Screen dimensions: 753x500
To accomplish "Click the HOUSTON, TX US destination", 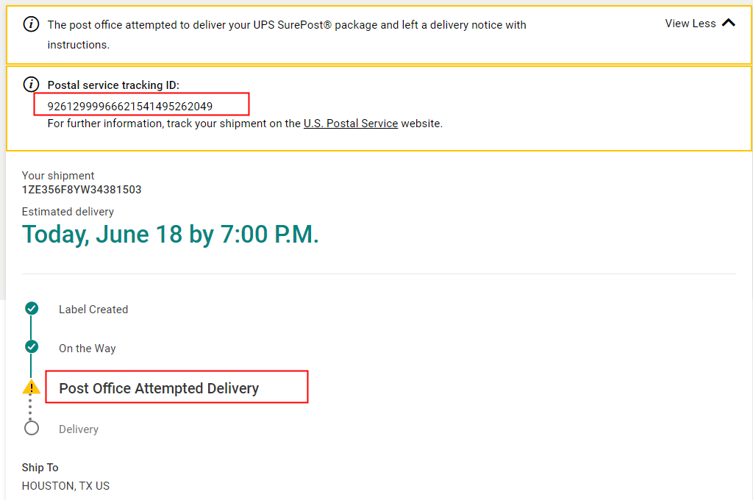I will [x=65, y=486].
